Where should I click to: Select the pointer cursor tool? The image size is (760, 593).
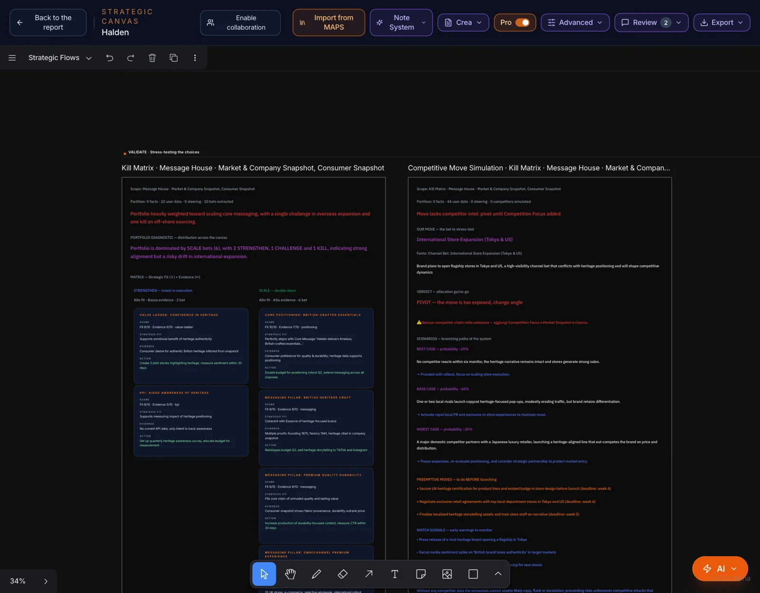[264, 574]
